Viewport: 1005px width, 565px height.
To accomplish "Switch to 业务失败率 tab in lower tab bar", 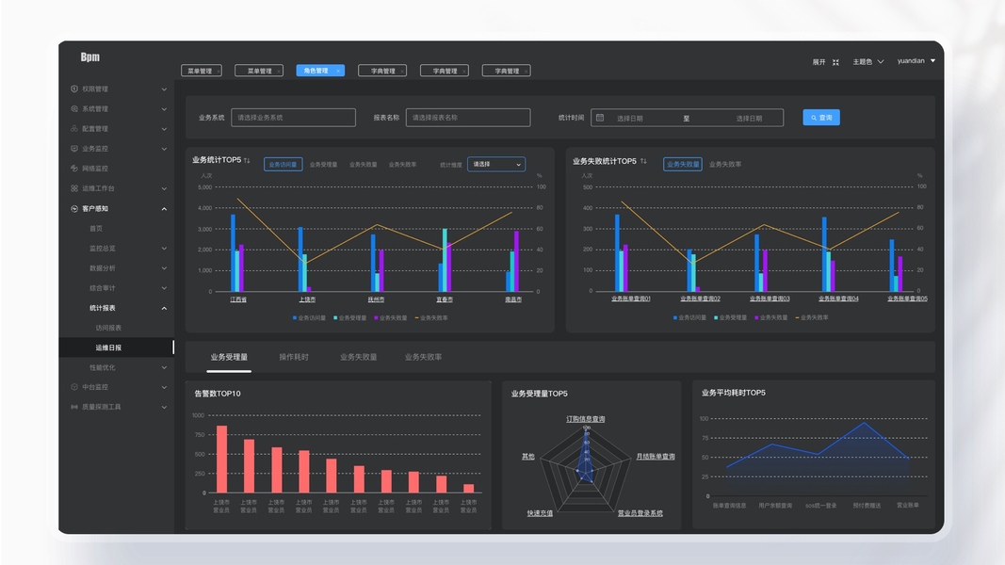I will click(423, 357).
